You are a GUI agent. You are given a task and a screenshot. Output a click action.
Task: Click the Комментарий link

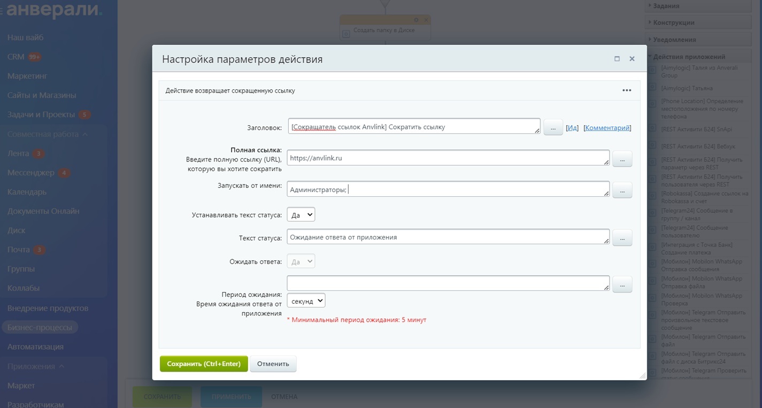pyautogui.click(x=607, y=128)
